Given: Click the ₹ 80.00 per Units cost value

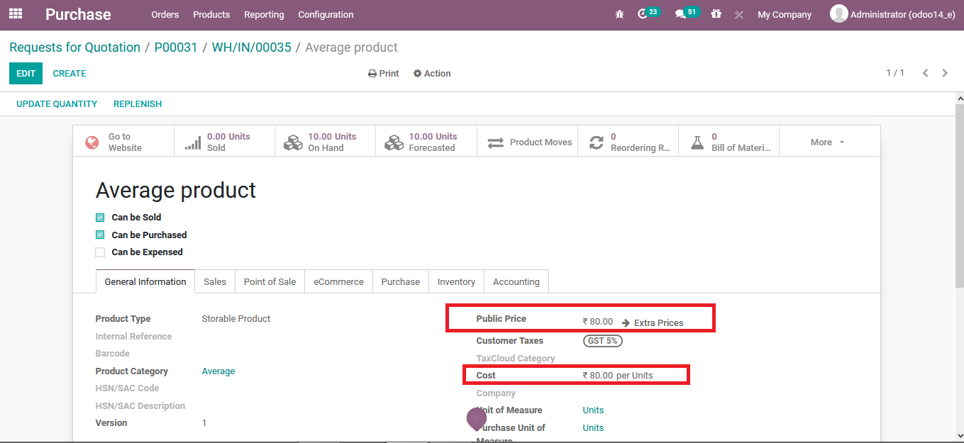Looking at the screenshot, I should [x=618, y=376].
